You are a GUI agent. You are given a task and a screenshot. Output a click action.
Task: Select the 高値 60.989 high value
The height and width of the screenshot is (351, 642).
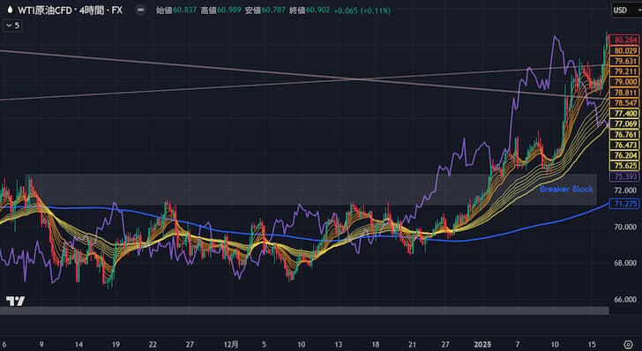220,11
